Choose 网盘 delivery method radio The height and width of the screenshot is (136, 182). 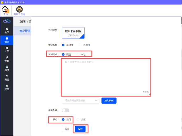pos(63,54)
